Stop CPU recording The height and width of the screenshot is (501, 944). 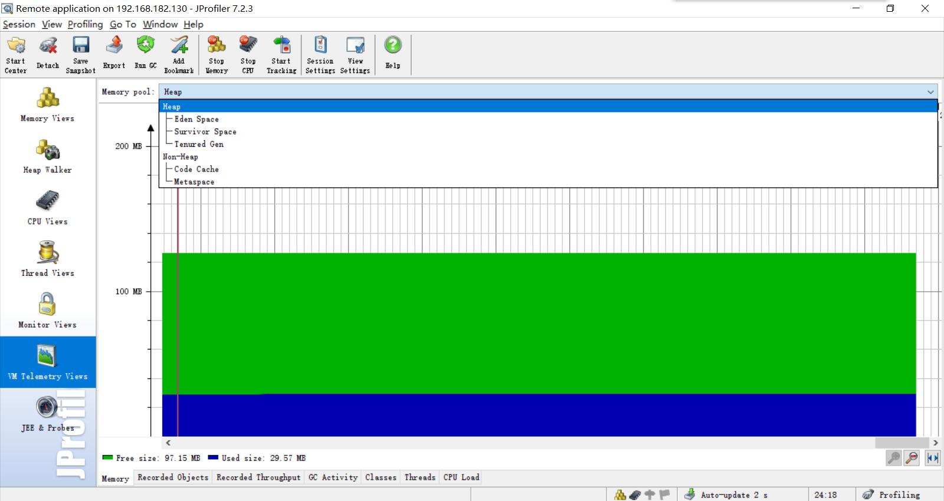coord(248,55)
